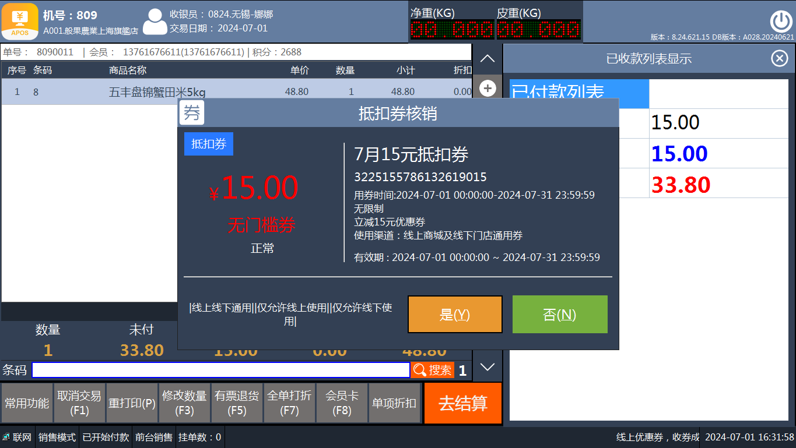Viewport: 796px width, 448px height.
Task: Click the 已开始付款 status bar entry
Action: point(106,437)
